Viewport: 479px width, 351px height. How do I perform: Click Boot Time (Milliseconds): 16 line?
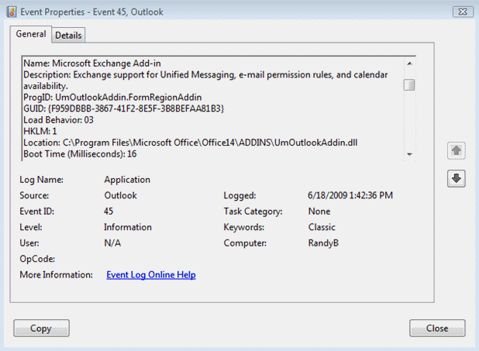point(80,153)
